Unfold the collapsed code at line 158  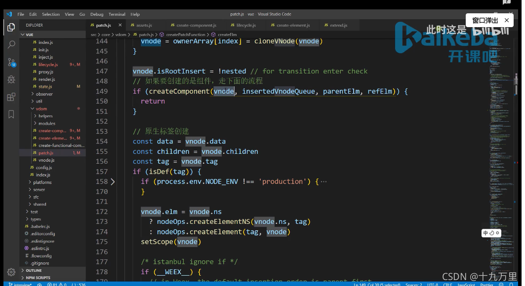tap(113, 181)
